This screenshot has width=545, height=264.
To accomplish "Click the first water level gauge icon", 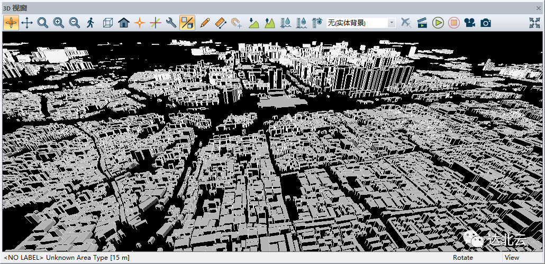I will tap(286, 23).
